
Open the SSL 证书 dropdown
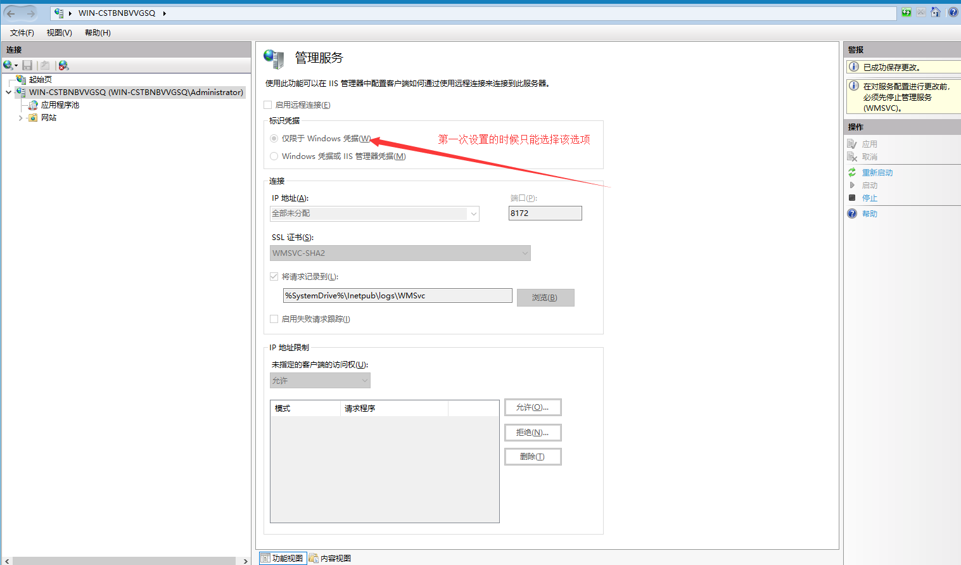525,253
